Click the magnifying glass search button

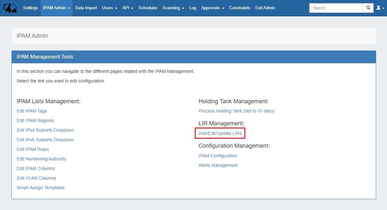point(368,8)
